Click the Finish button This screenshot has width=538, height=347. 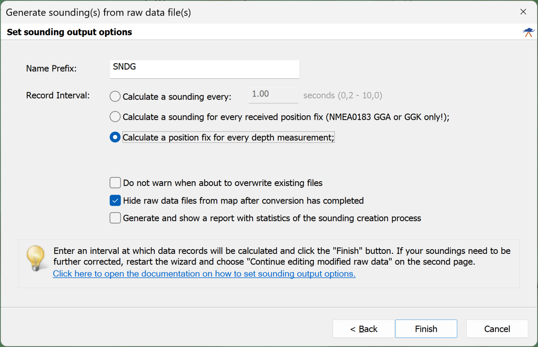[426, 329]
